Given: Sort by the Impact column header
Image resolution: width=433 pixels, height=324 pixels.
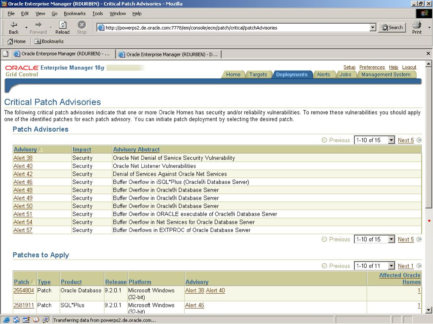Looking at the screenshot, I should coord(82,149).
